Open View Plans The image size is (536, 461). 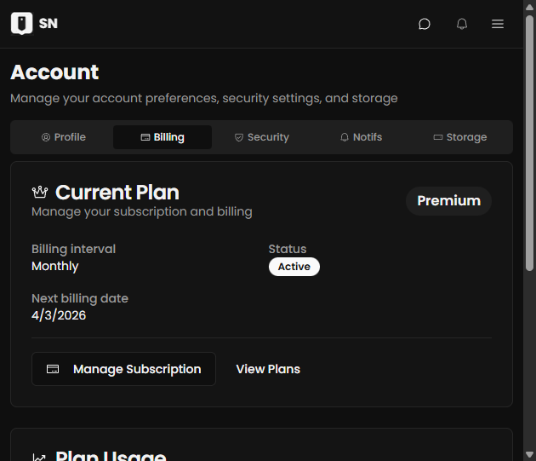[268, 369]
